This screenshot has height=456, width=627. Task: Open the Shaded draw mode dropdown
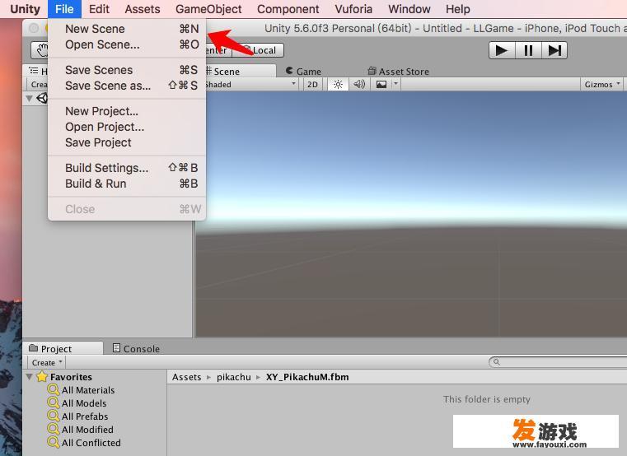[250, 84]
